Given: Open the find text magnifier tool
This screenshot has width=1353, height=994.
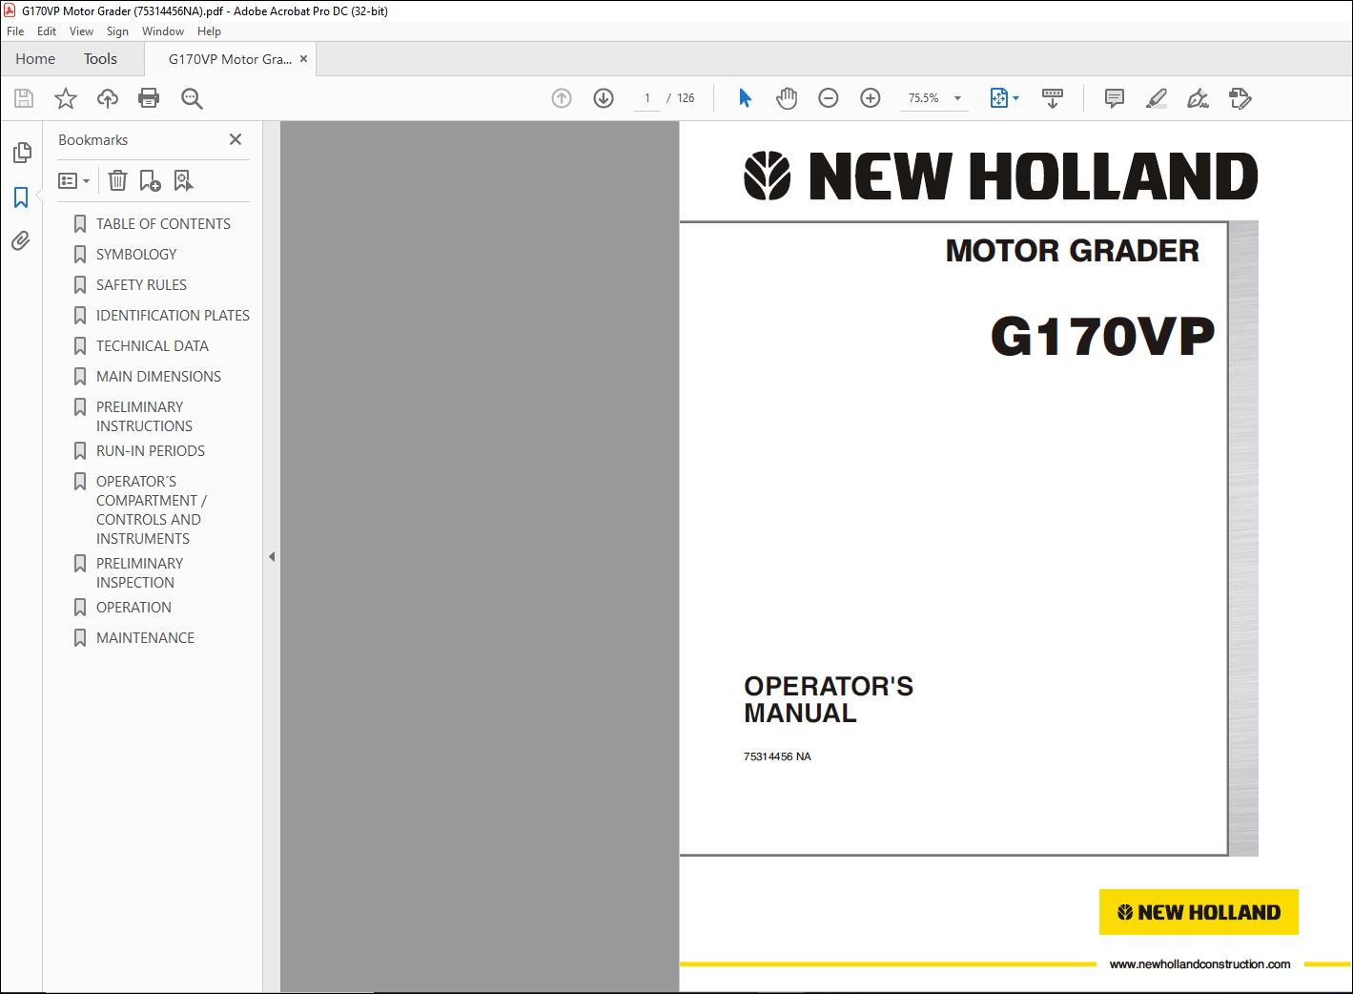Looking at the screenshot, I should pos(192,98).
